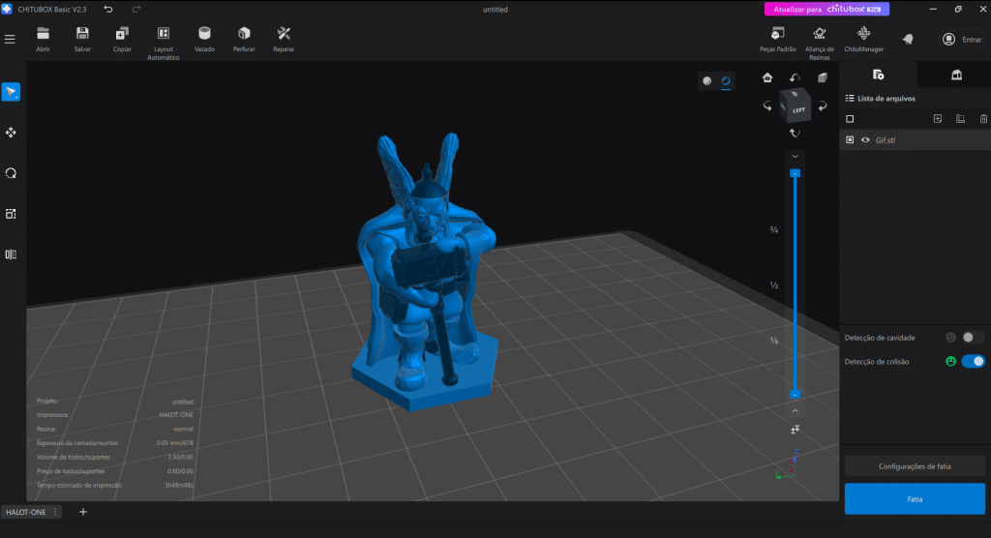This screenshot has height=538, width=991.
Task: Open Peças Padrão standard parts
Action: (778, 40)
